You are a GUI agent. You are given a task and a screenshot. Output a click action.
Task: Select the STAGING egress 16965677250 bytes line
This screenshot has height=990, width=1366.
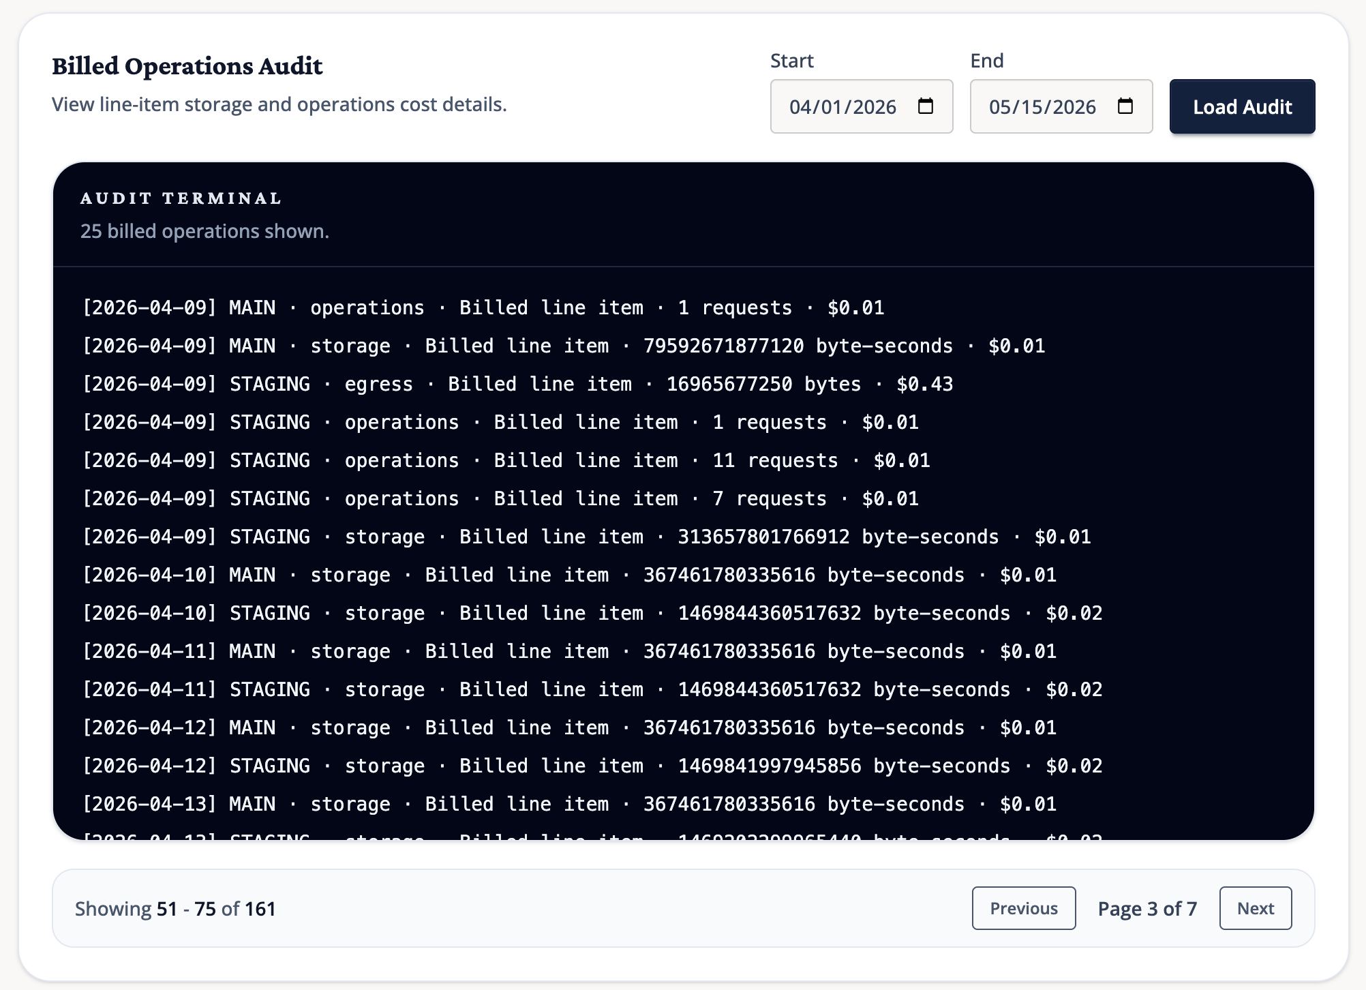click(x=517, y=384)
